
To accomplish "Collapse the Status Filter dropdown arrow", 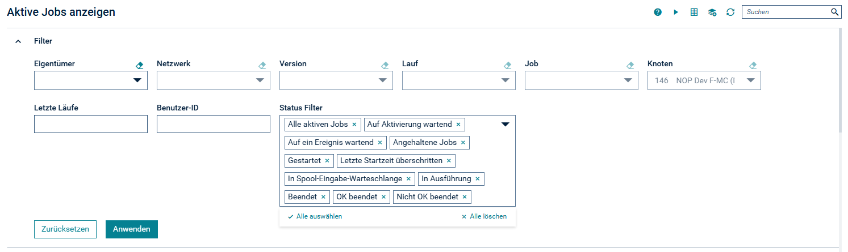I will pos(506,125).
